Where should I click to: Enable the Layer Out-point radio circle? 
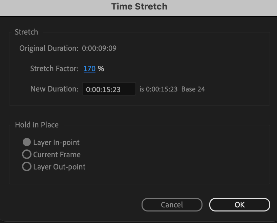pos(27,167)
